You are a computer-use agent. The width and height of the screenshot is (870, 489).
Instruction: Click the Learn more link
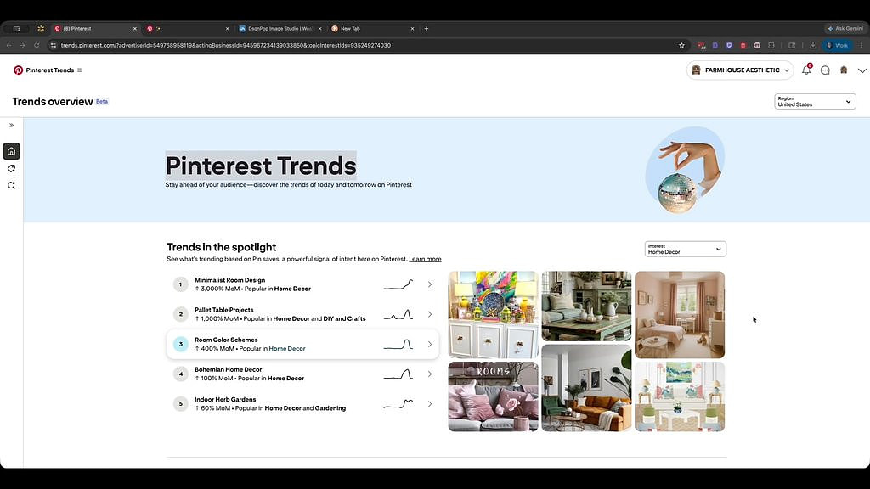pyautogui.click(x=425, y=259)
